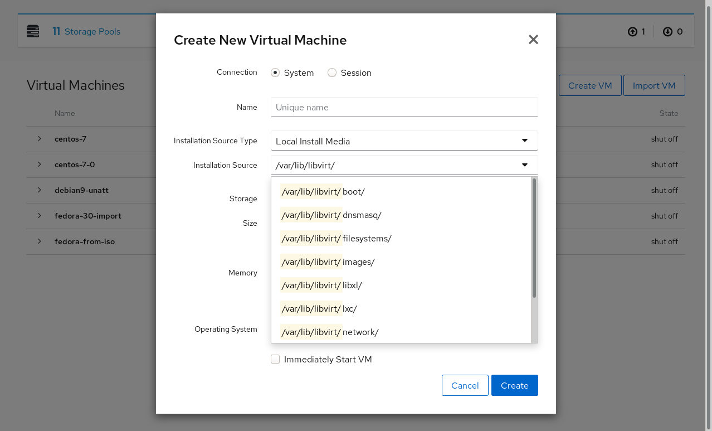The width and height of the screenshot is (712, 431).
Task: Focus the Name input field
Action: click(x=404, y=107)
